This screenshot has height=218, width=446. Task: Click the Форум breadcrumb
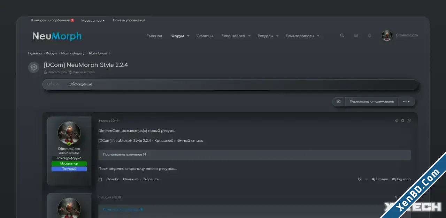51,53
